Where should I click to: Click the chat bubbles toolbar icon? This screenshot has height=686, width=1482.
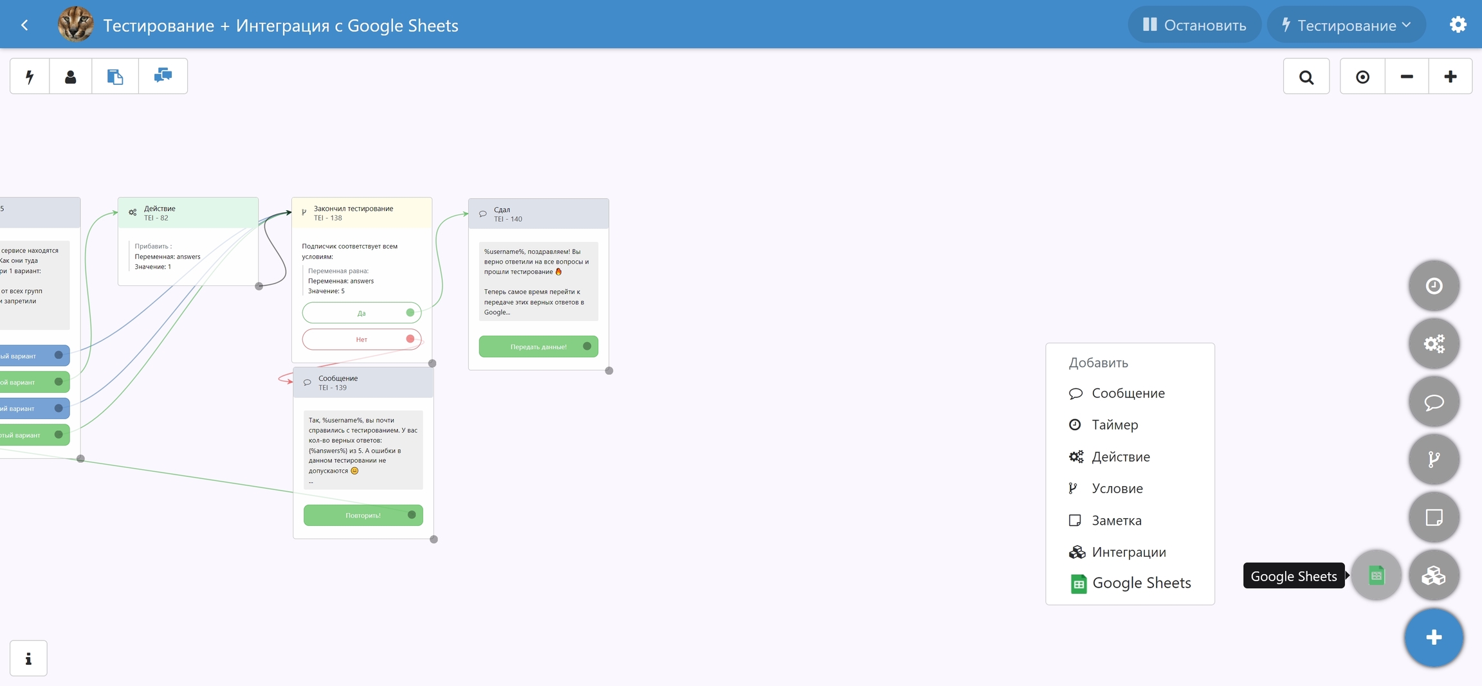[x=163, y=77]
